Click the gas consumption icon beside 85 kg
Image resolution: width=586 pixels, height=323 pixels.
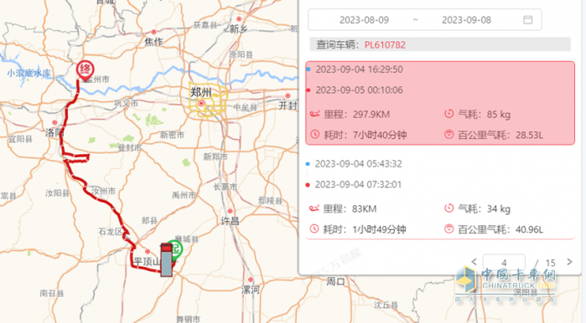pyautogui.click(x=449, y=114)
